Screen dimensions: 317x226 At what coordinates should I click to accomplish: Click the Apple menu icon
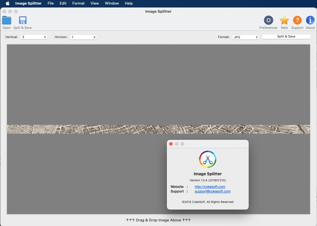(7, 3)
